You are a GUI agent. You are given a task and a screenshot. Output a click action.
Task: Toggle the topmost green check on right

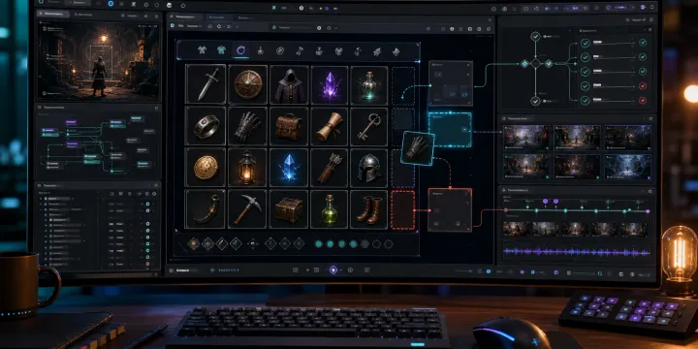point(643,43)
